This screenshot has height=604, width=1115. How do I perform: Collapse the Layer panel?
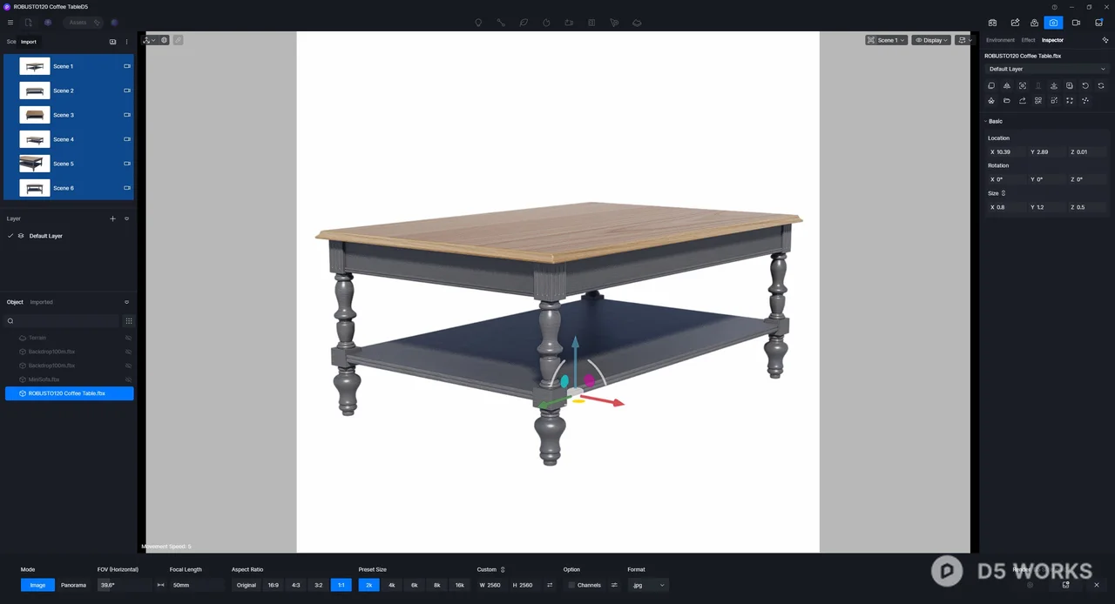[x=126, y=218]
